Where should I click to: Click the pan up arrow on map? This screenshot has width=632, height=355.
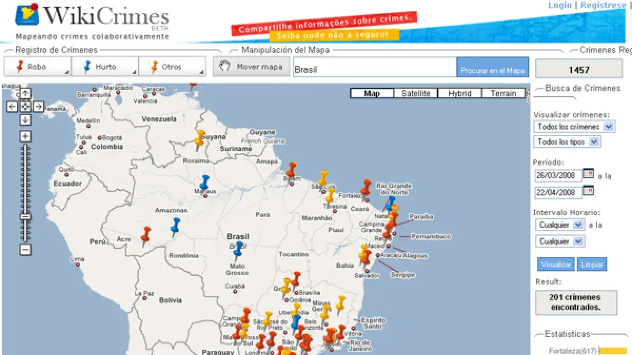[25, 94]
